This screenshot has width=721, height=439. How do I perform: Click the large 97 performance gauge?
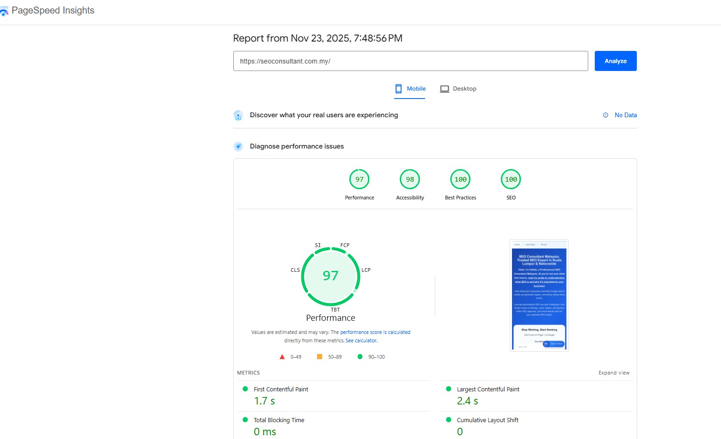331,276
